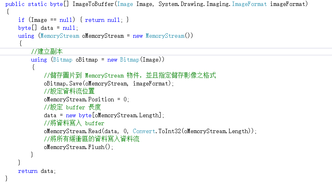Click the comment '//設定資料流位置'
The image size is (332, 184).
pos(69,91)
